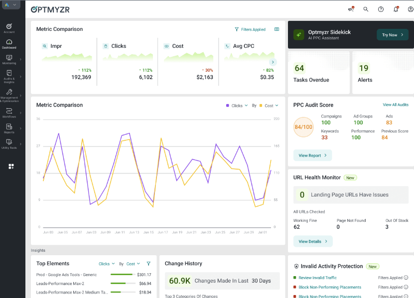Open the 64 Tasks Overdue card
The width and height of the screenshot is (414, 298).
(x=319, y=74)
